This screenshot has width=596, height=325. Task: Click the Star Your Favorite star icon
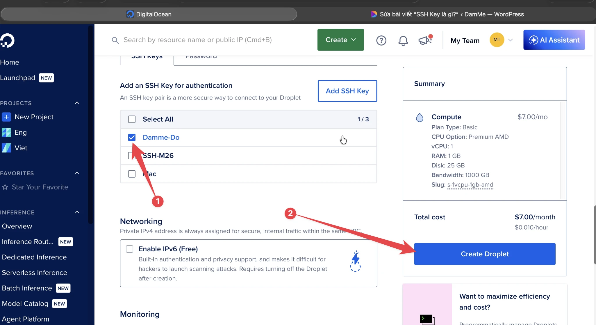[x=5, y=187]
